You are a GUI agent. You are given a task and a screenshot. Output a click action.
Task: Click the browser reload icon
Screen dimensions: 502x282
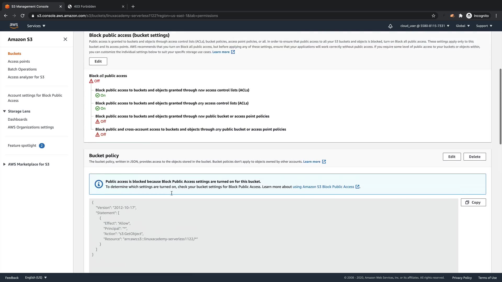coord(22,16)
